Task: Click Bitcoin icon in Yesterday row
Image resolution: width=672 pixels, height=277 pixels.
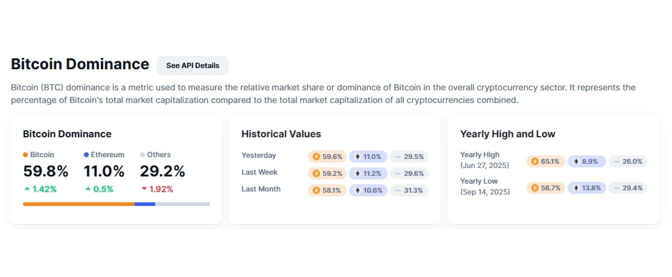Action: click(x=316, y=157)
